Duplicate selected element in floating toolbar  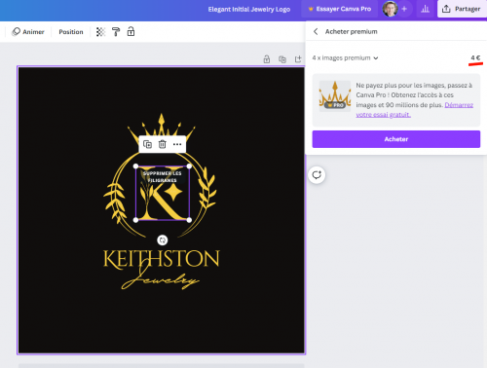point(147,144)
